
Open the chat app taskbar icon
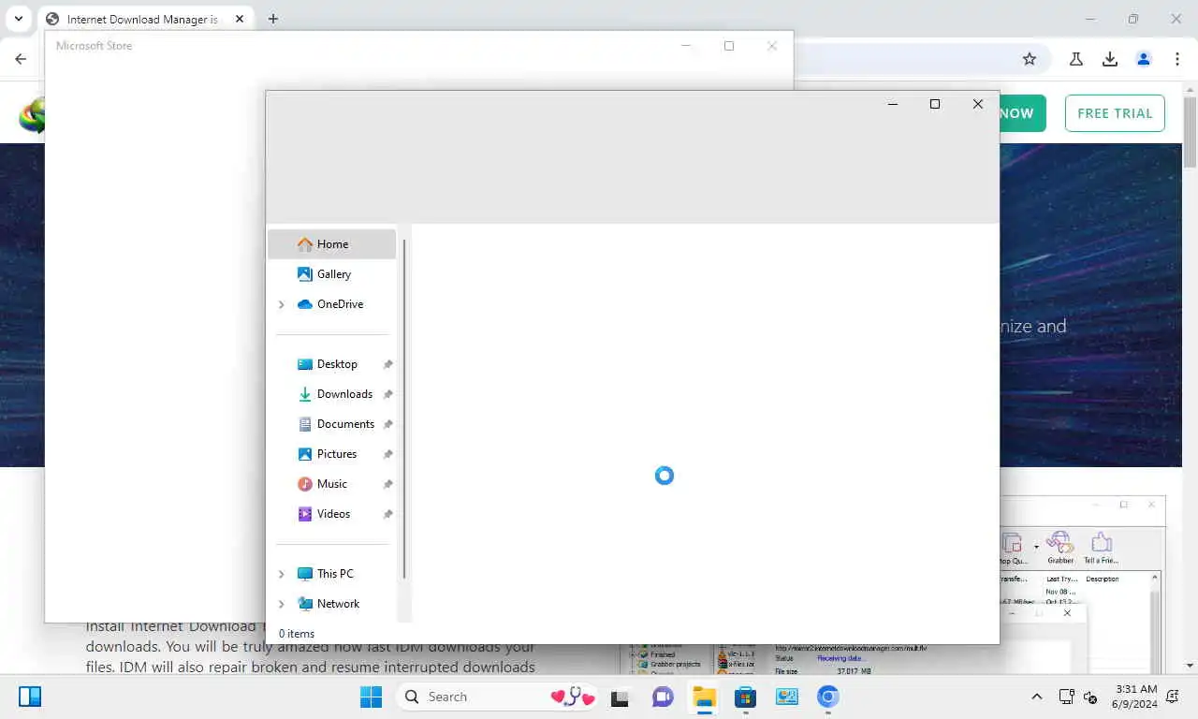click(663, 697)
